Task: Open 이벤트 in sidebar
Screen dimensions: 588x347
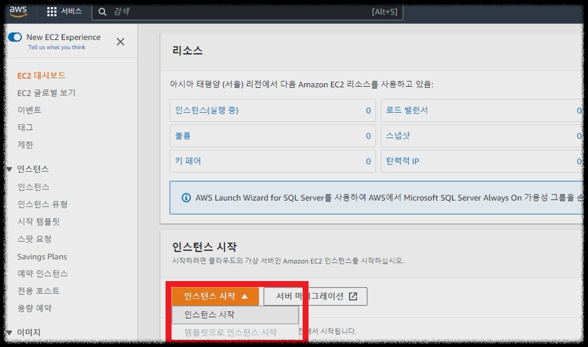Action: 29,110
